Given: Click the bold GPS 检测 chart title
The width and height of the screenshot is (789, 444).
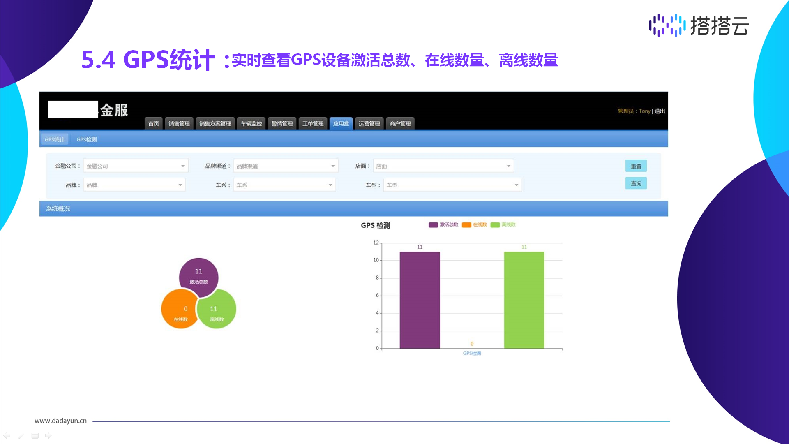Looking at the screenshot, I should pyautogui.click(x=375, y=225).
